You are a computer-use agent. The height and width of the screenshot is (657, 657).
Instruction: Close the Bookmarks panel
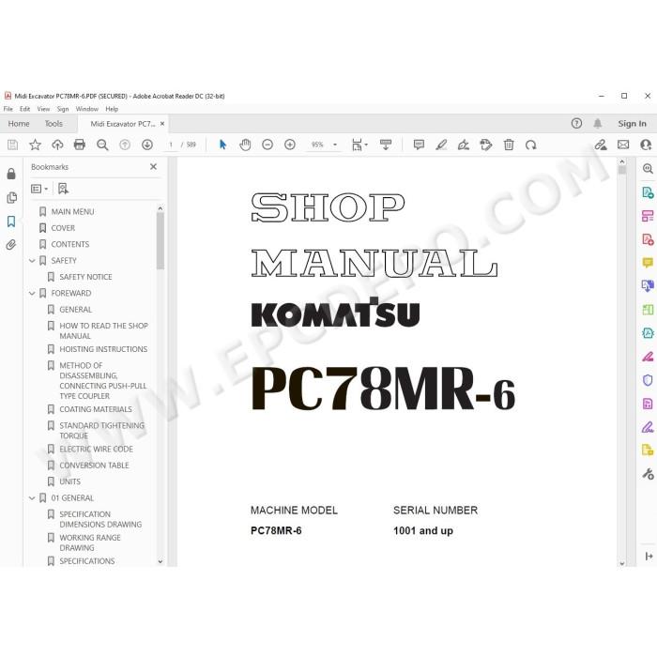tap(153, 167)
